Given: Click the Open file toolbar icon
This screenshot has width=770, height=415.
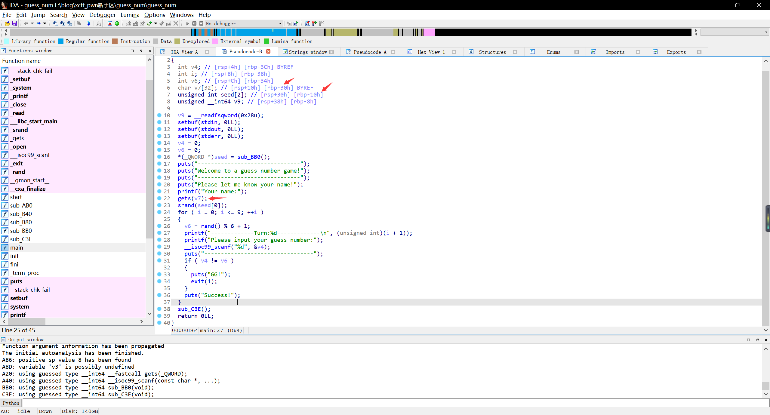Looking at the screenshot, I should pos(7,23).
